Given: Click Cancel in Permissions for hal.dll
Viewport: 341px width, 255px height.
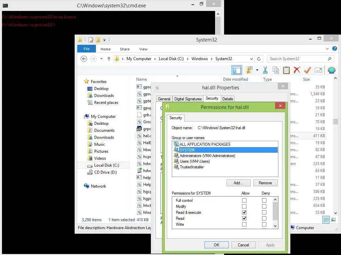Looking at the screenshot, I should pyautogui.click(x=243, y=245).
